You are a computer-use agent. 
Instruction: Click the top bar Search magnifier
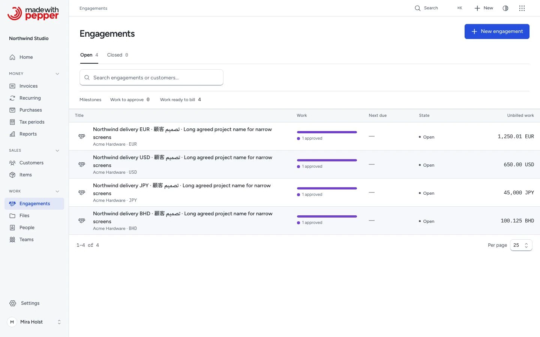click(417, 8)
